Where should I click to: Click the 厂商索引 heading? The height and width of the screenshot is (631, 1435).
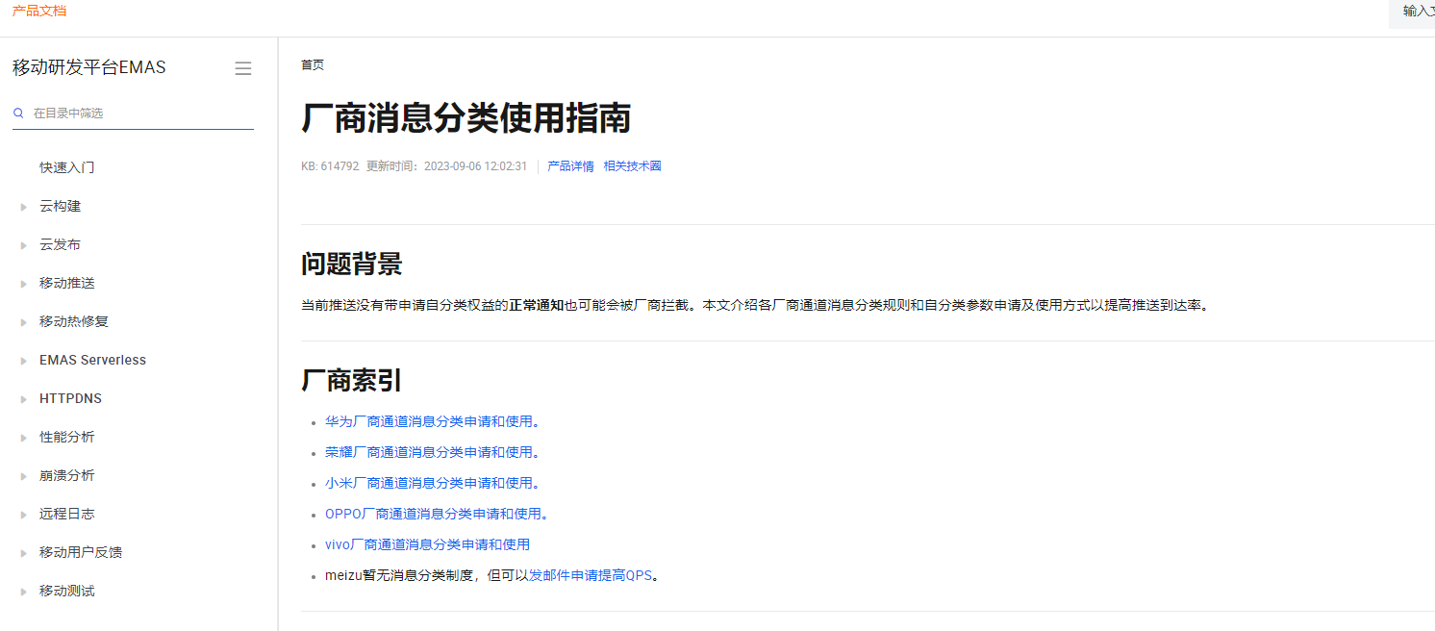351,380
